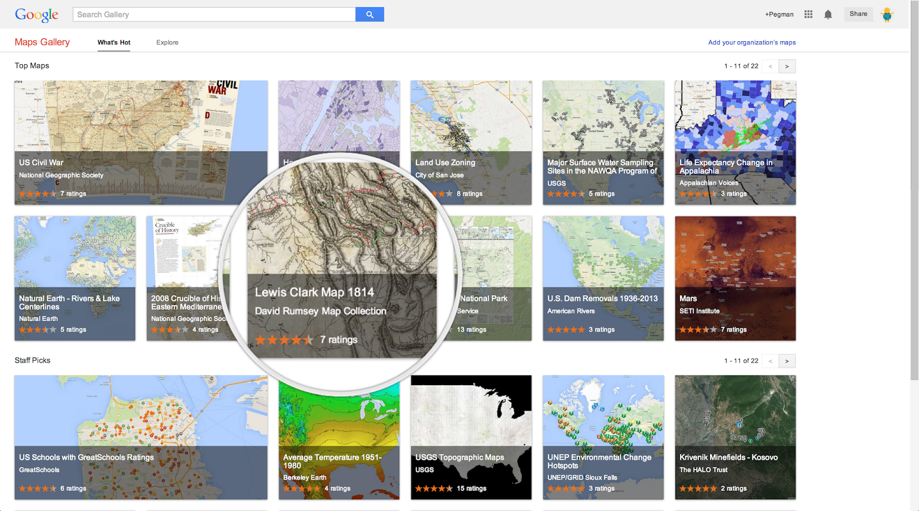Click star rating on U.S. Dam Removals card
Screen dimensions: 919x511
(x=566, y=330)
